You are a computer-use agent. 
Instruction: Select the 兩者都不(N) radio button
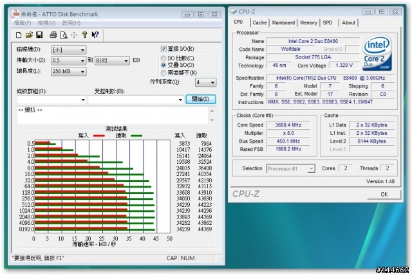(x=164, y=73)
